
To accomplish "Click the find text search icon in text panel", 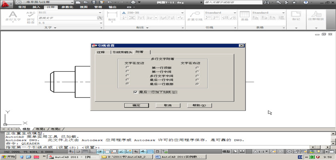I will pos(100,18).
